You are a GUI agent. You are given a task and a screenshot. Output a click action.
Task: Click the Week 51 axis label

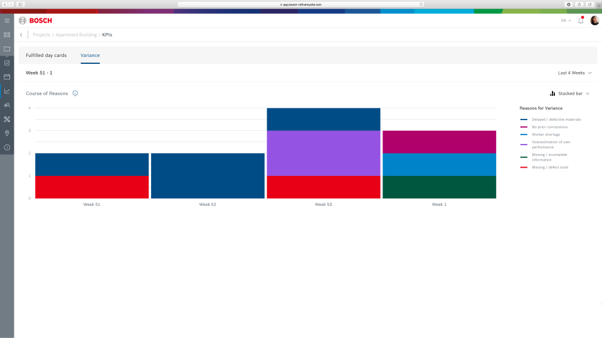pyautogui.click(x=92, y=205)
